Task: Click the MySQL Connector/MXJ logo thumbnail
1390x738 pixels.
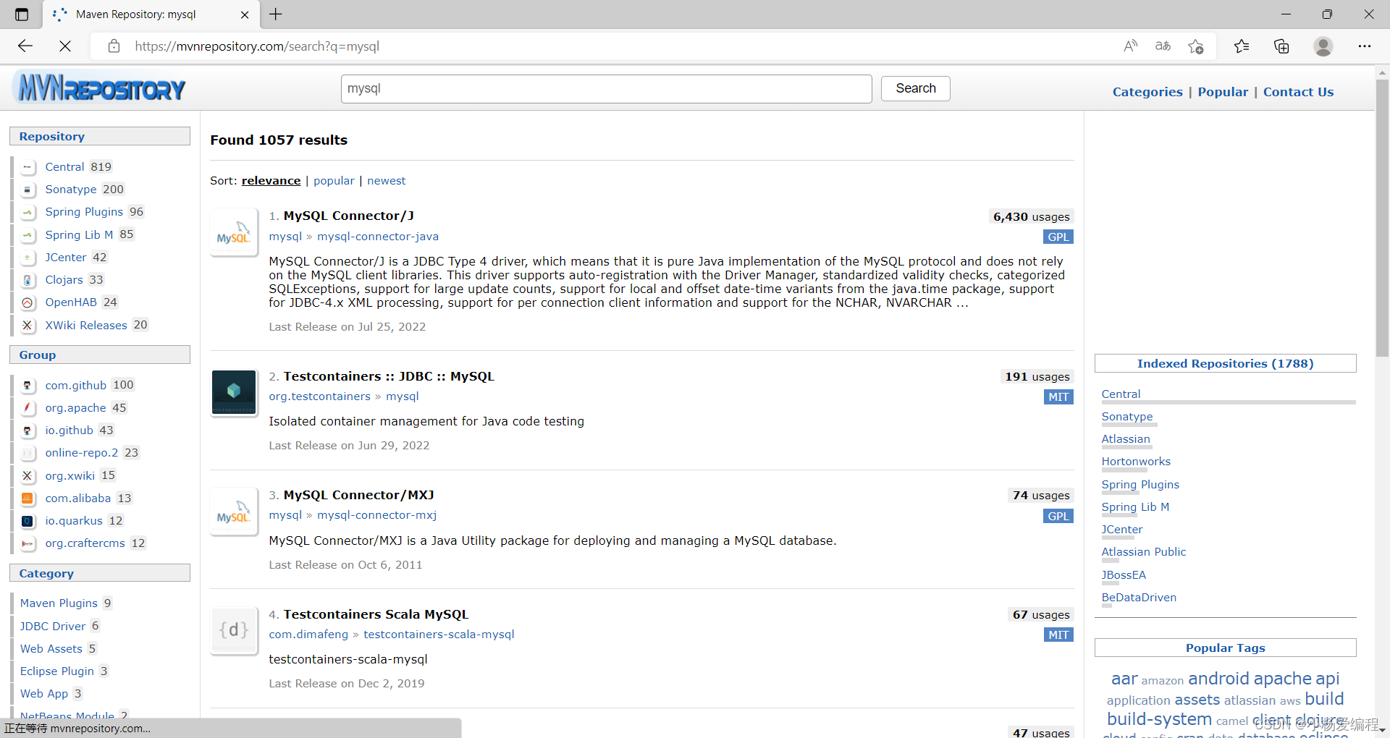Action: tap(233, 511)
